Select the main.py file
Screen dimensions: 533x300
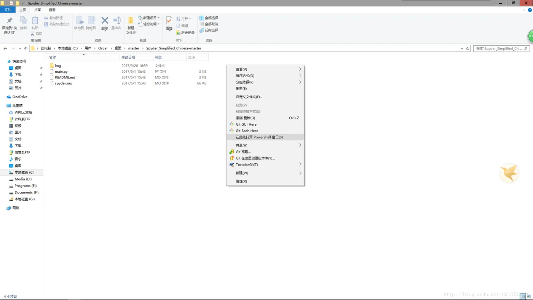pos(61,72)
